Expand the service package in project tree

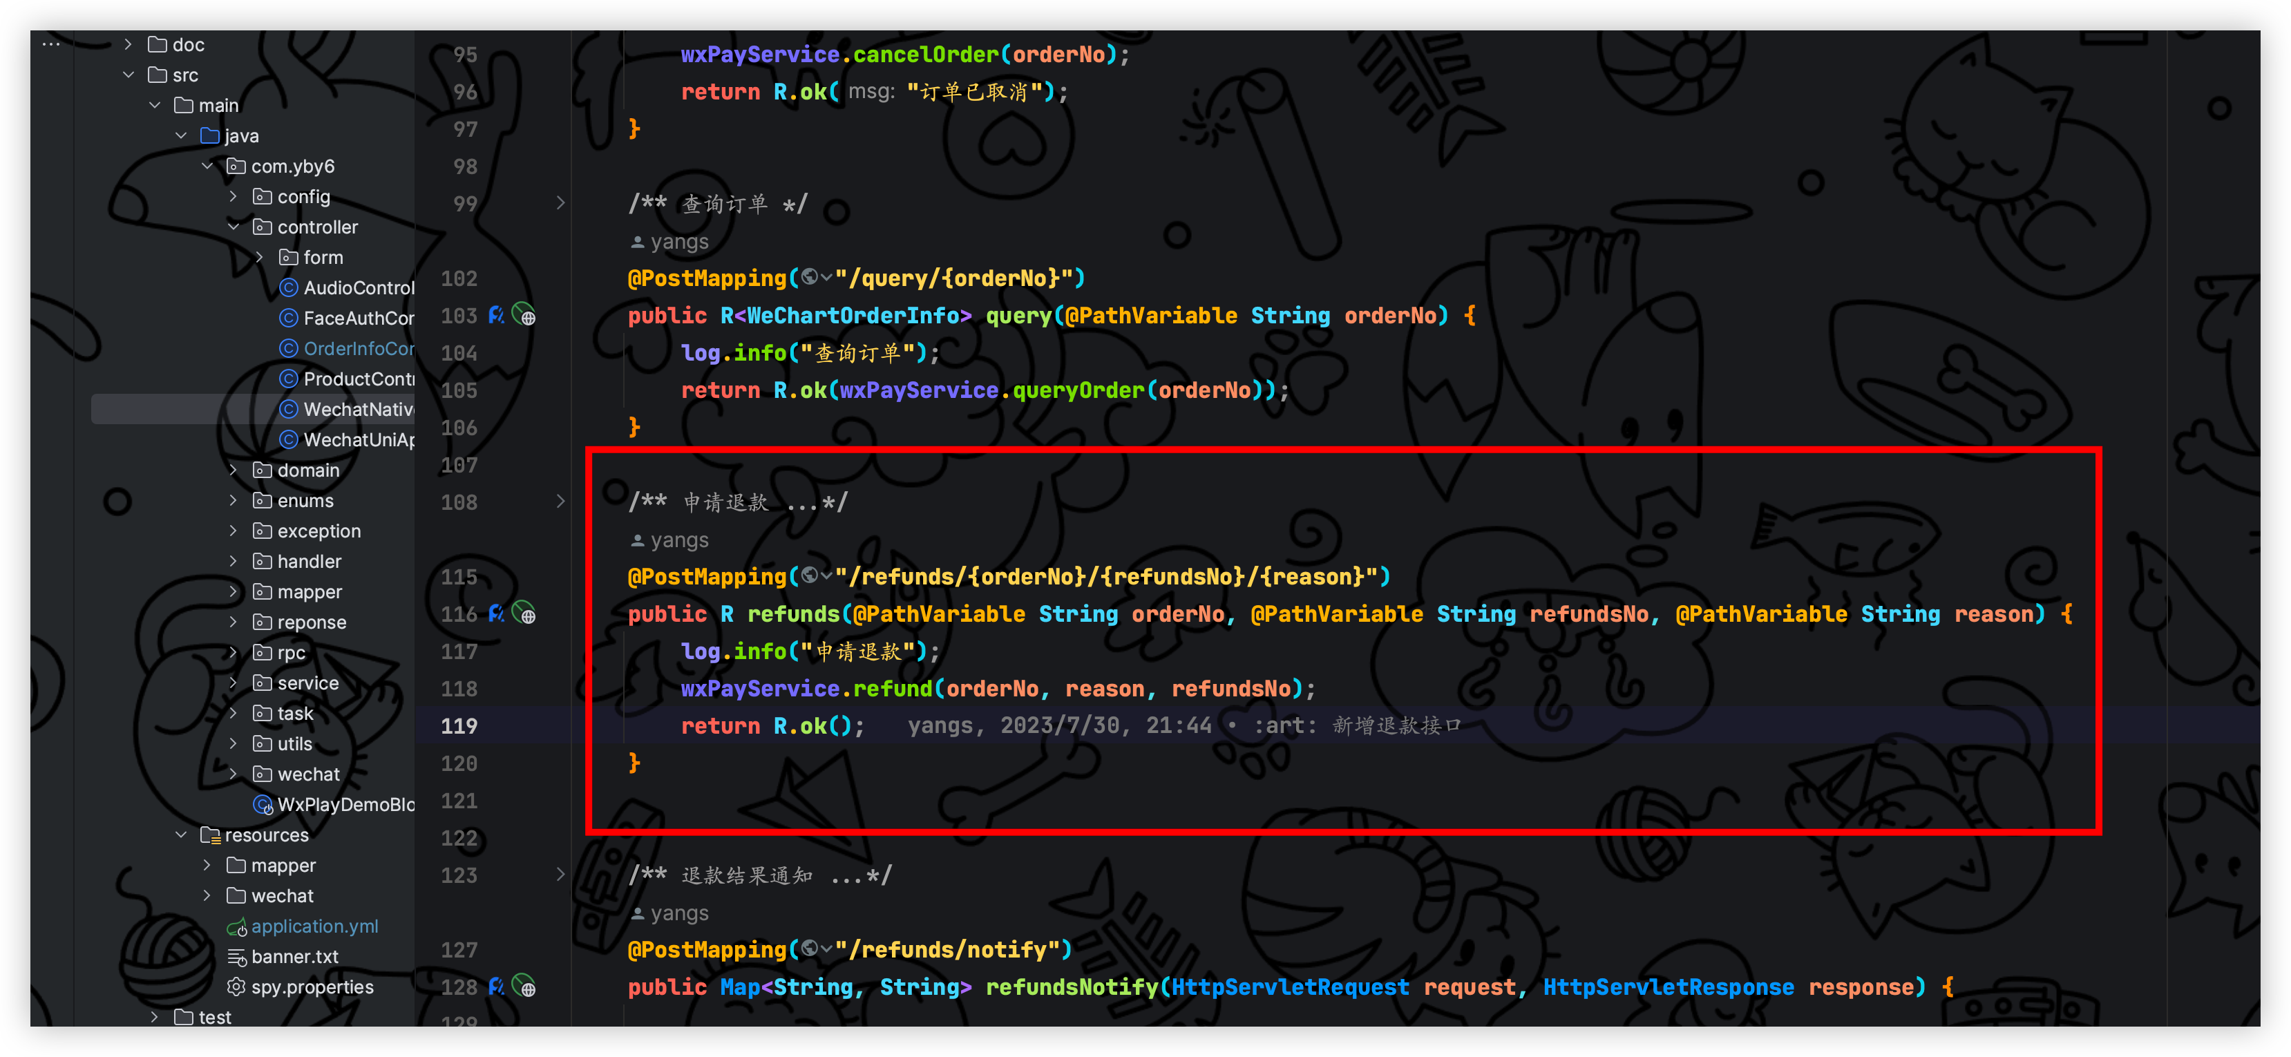coord(234,683)
